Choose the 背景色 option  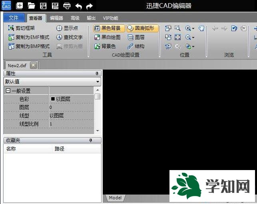(x=105, y=46)
